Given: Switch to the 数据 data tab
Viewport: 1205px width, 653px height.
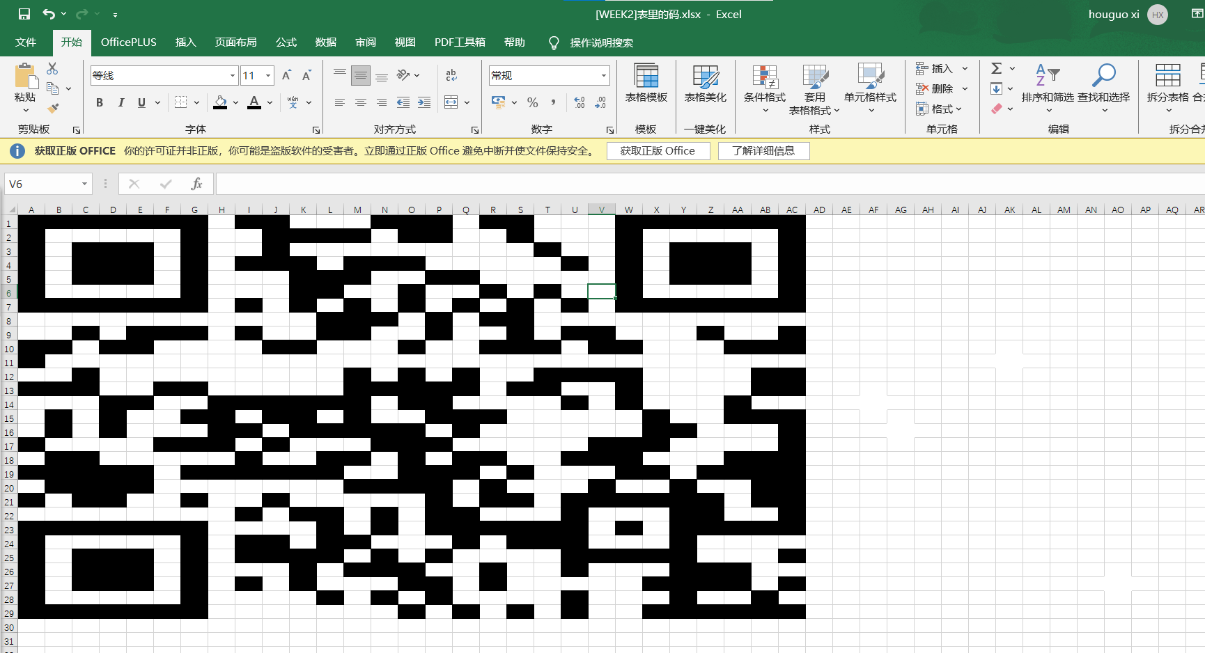Looking at the screenshot, I should (326, 42).
